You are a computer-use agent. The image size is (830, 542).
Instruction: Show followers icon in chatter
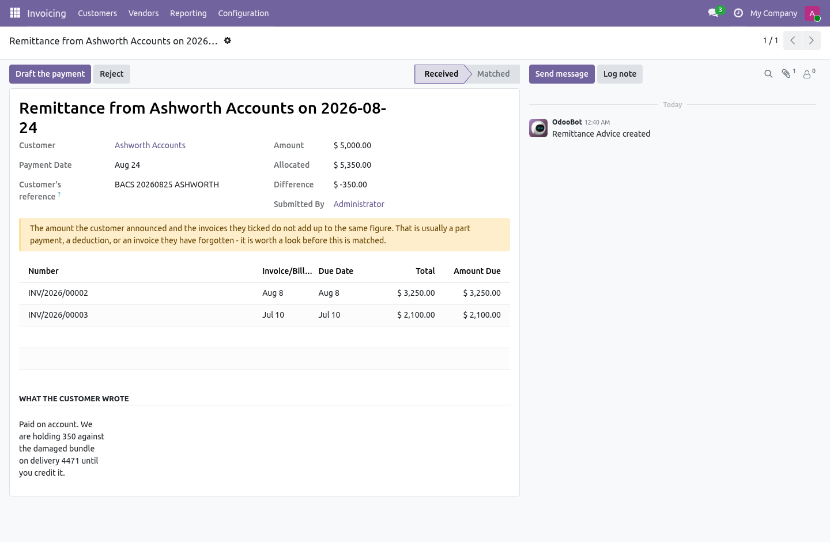coord(809,73)
